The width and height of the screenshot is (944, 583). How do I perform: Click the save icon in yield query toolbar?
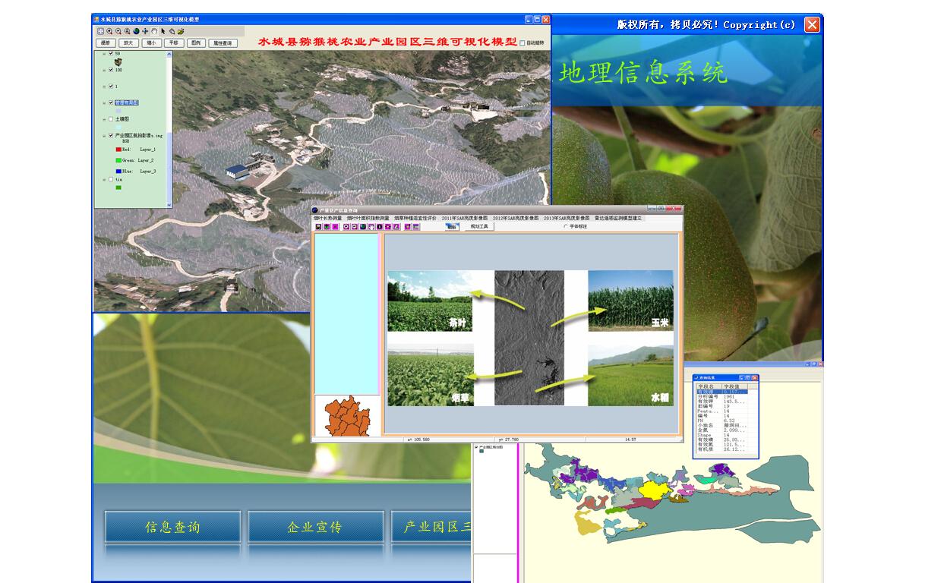[318, 226]
